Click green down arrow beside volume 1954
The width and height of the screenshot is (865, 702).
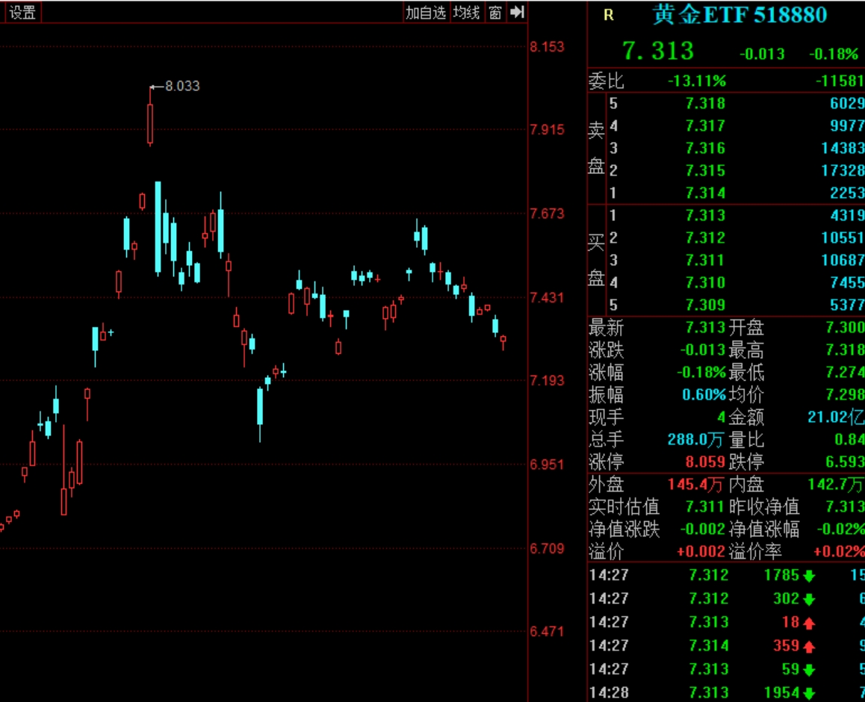tap(809, 694)
